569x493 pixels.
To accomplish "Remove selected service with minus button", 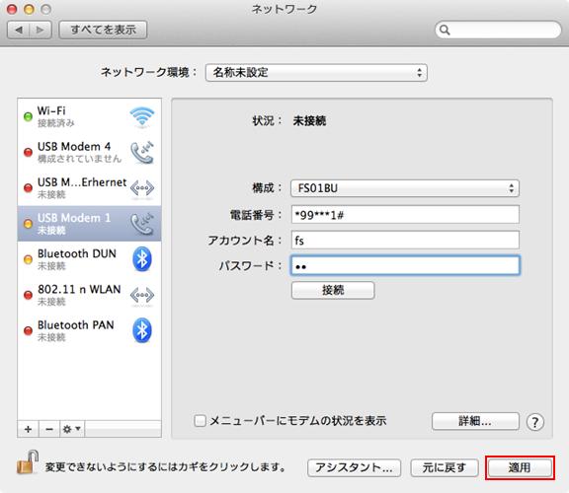I will [49, 429].
